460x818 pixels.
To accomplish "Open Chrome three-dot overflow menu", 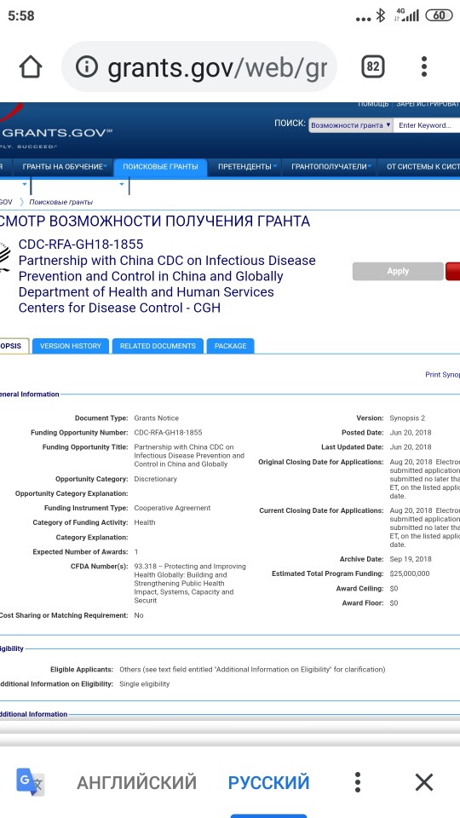I will point(424,66).
